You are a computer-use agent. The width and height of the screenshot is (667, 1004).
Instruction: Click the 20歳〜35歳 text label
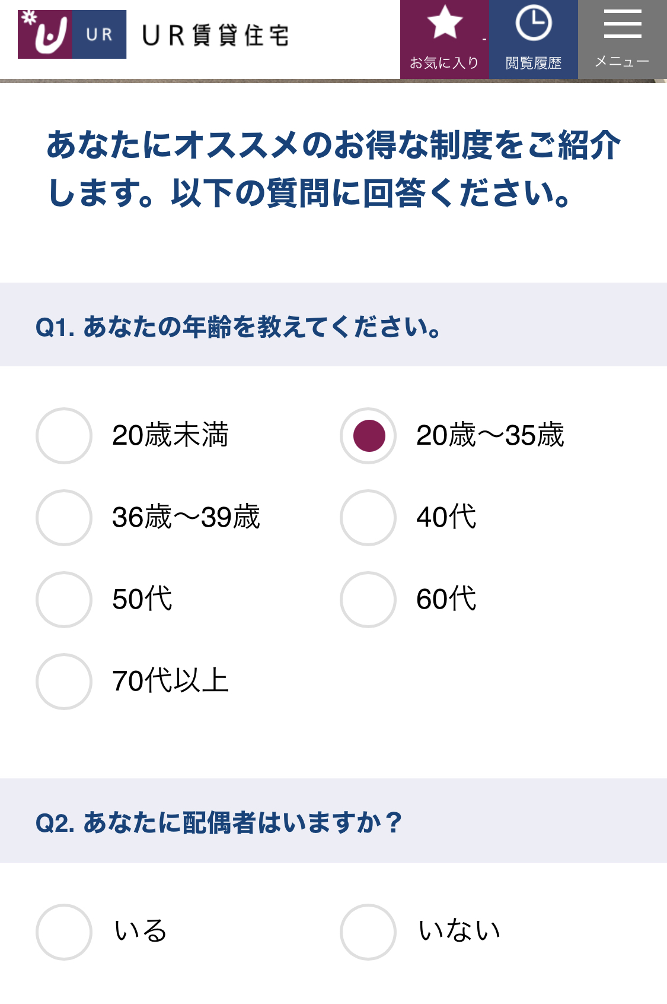pos(490,435)
